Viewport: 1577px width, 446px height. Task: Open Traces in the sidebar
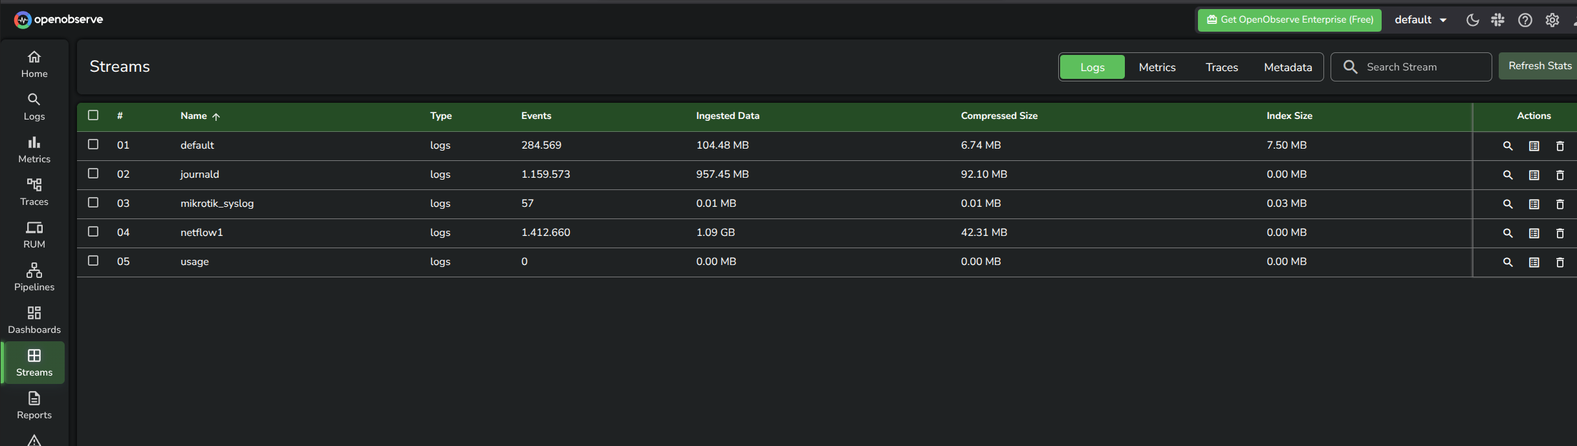[34, 193]
